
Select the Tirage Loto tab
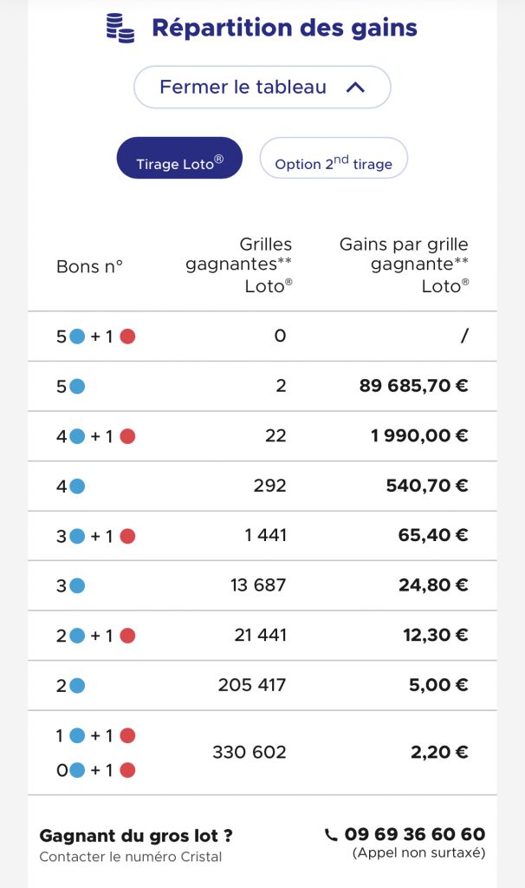[179, 158]
